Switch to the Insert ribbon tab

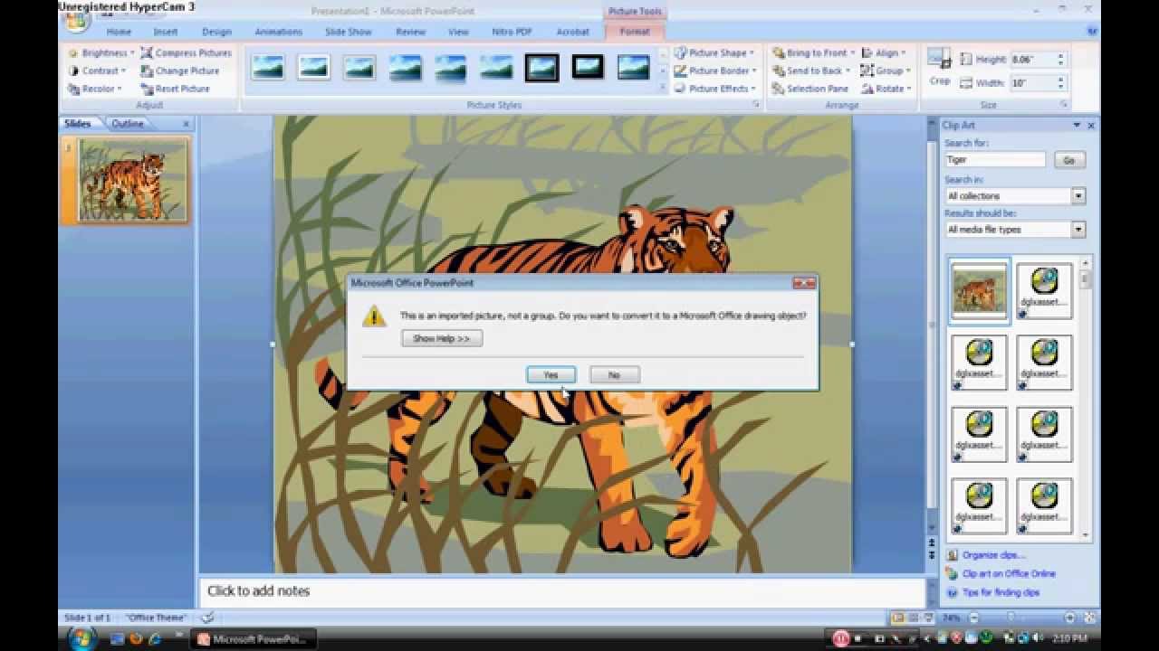tap(166, 32)
